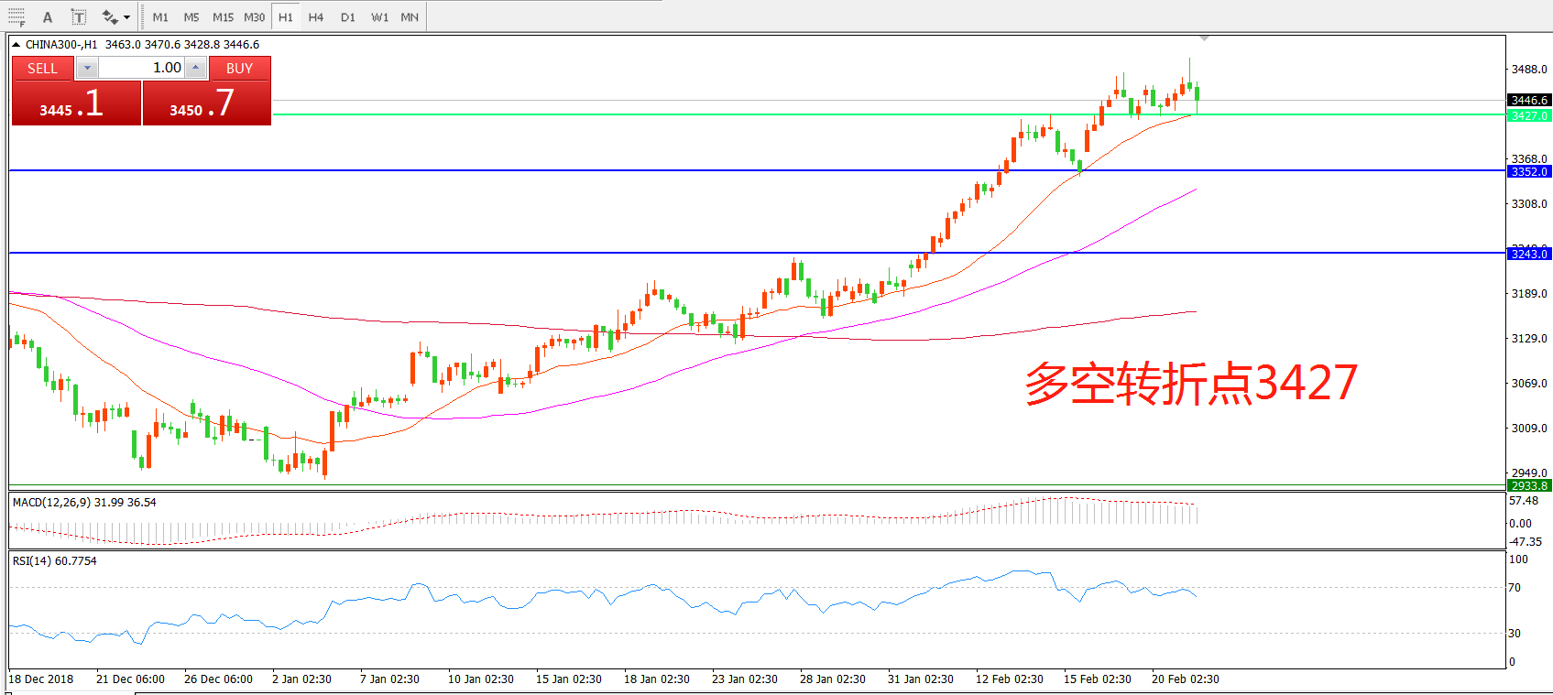
Task: Switch chart to M15 timeframe
Action: point(223,16)
